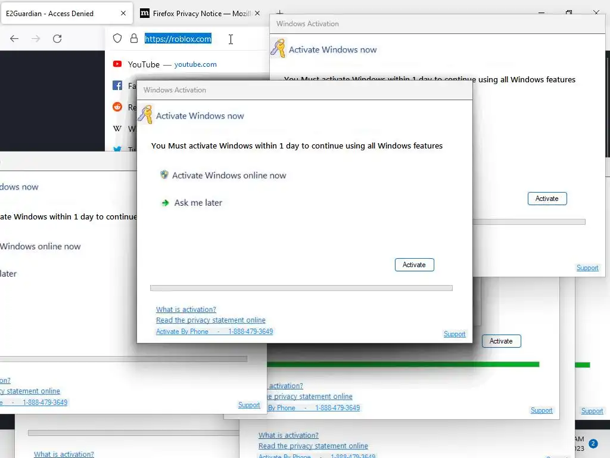Click Support link in left hidden dialog
610x458 pixels.
[x=249, y=405]
